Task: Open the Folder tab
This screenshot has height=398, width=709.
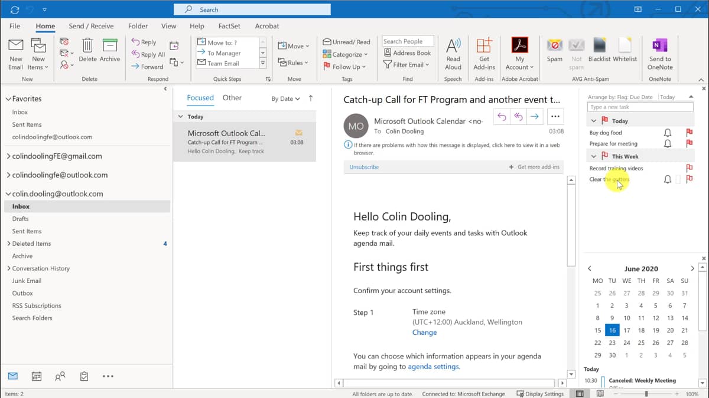Action: click(138, 26)
